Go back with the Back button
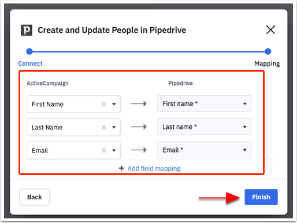 tap(35, 197)
